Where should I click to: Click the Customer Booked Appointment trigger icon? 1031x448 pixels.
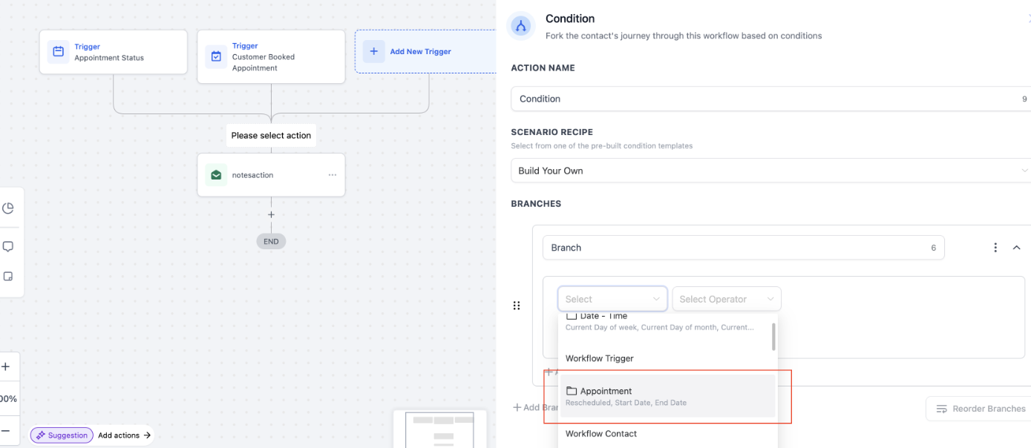point(216,56)
